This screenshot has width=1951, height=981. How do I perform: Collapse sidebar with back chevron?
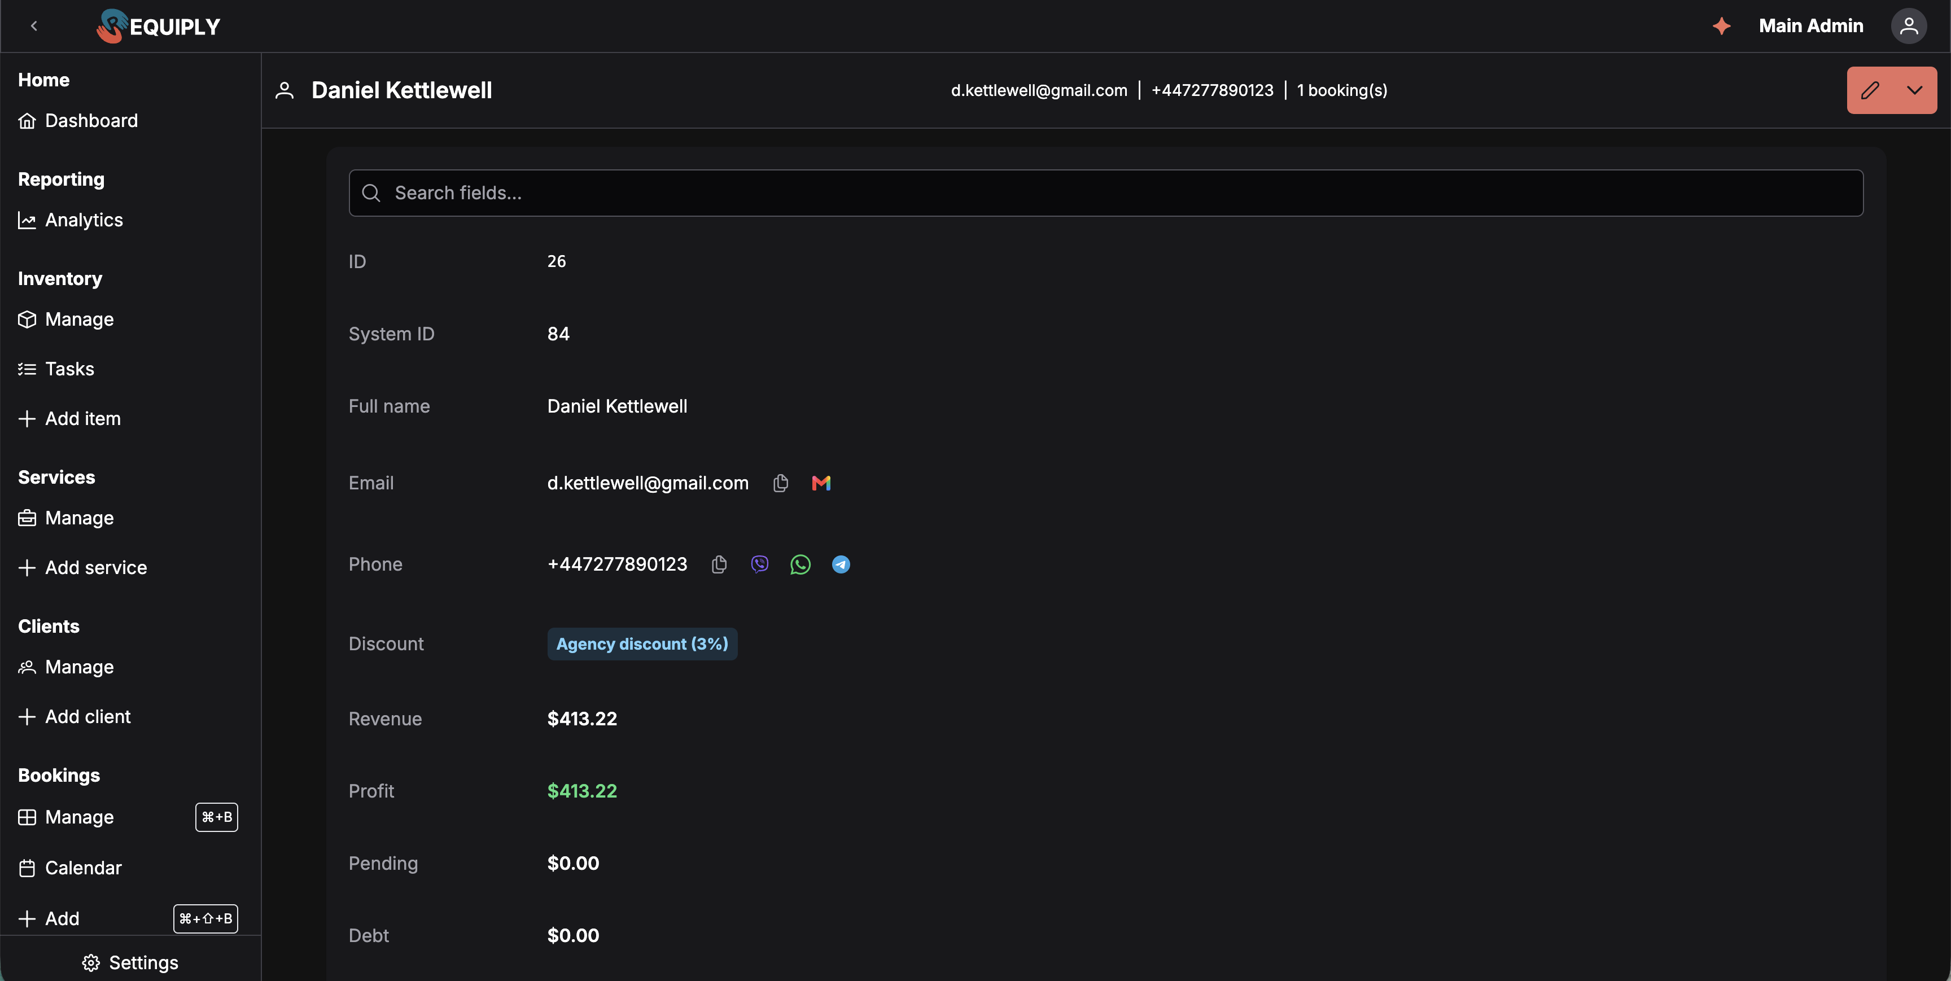(x=34, y=26)
